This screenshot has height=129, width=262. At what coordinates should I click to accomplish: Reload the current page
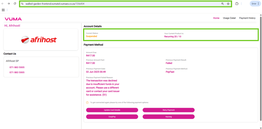(x=15, y=4)
